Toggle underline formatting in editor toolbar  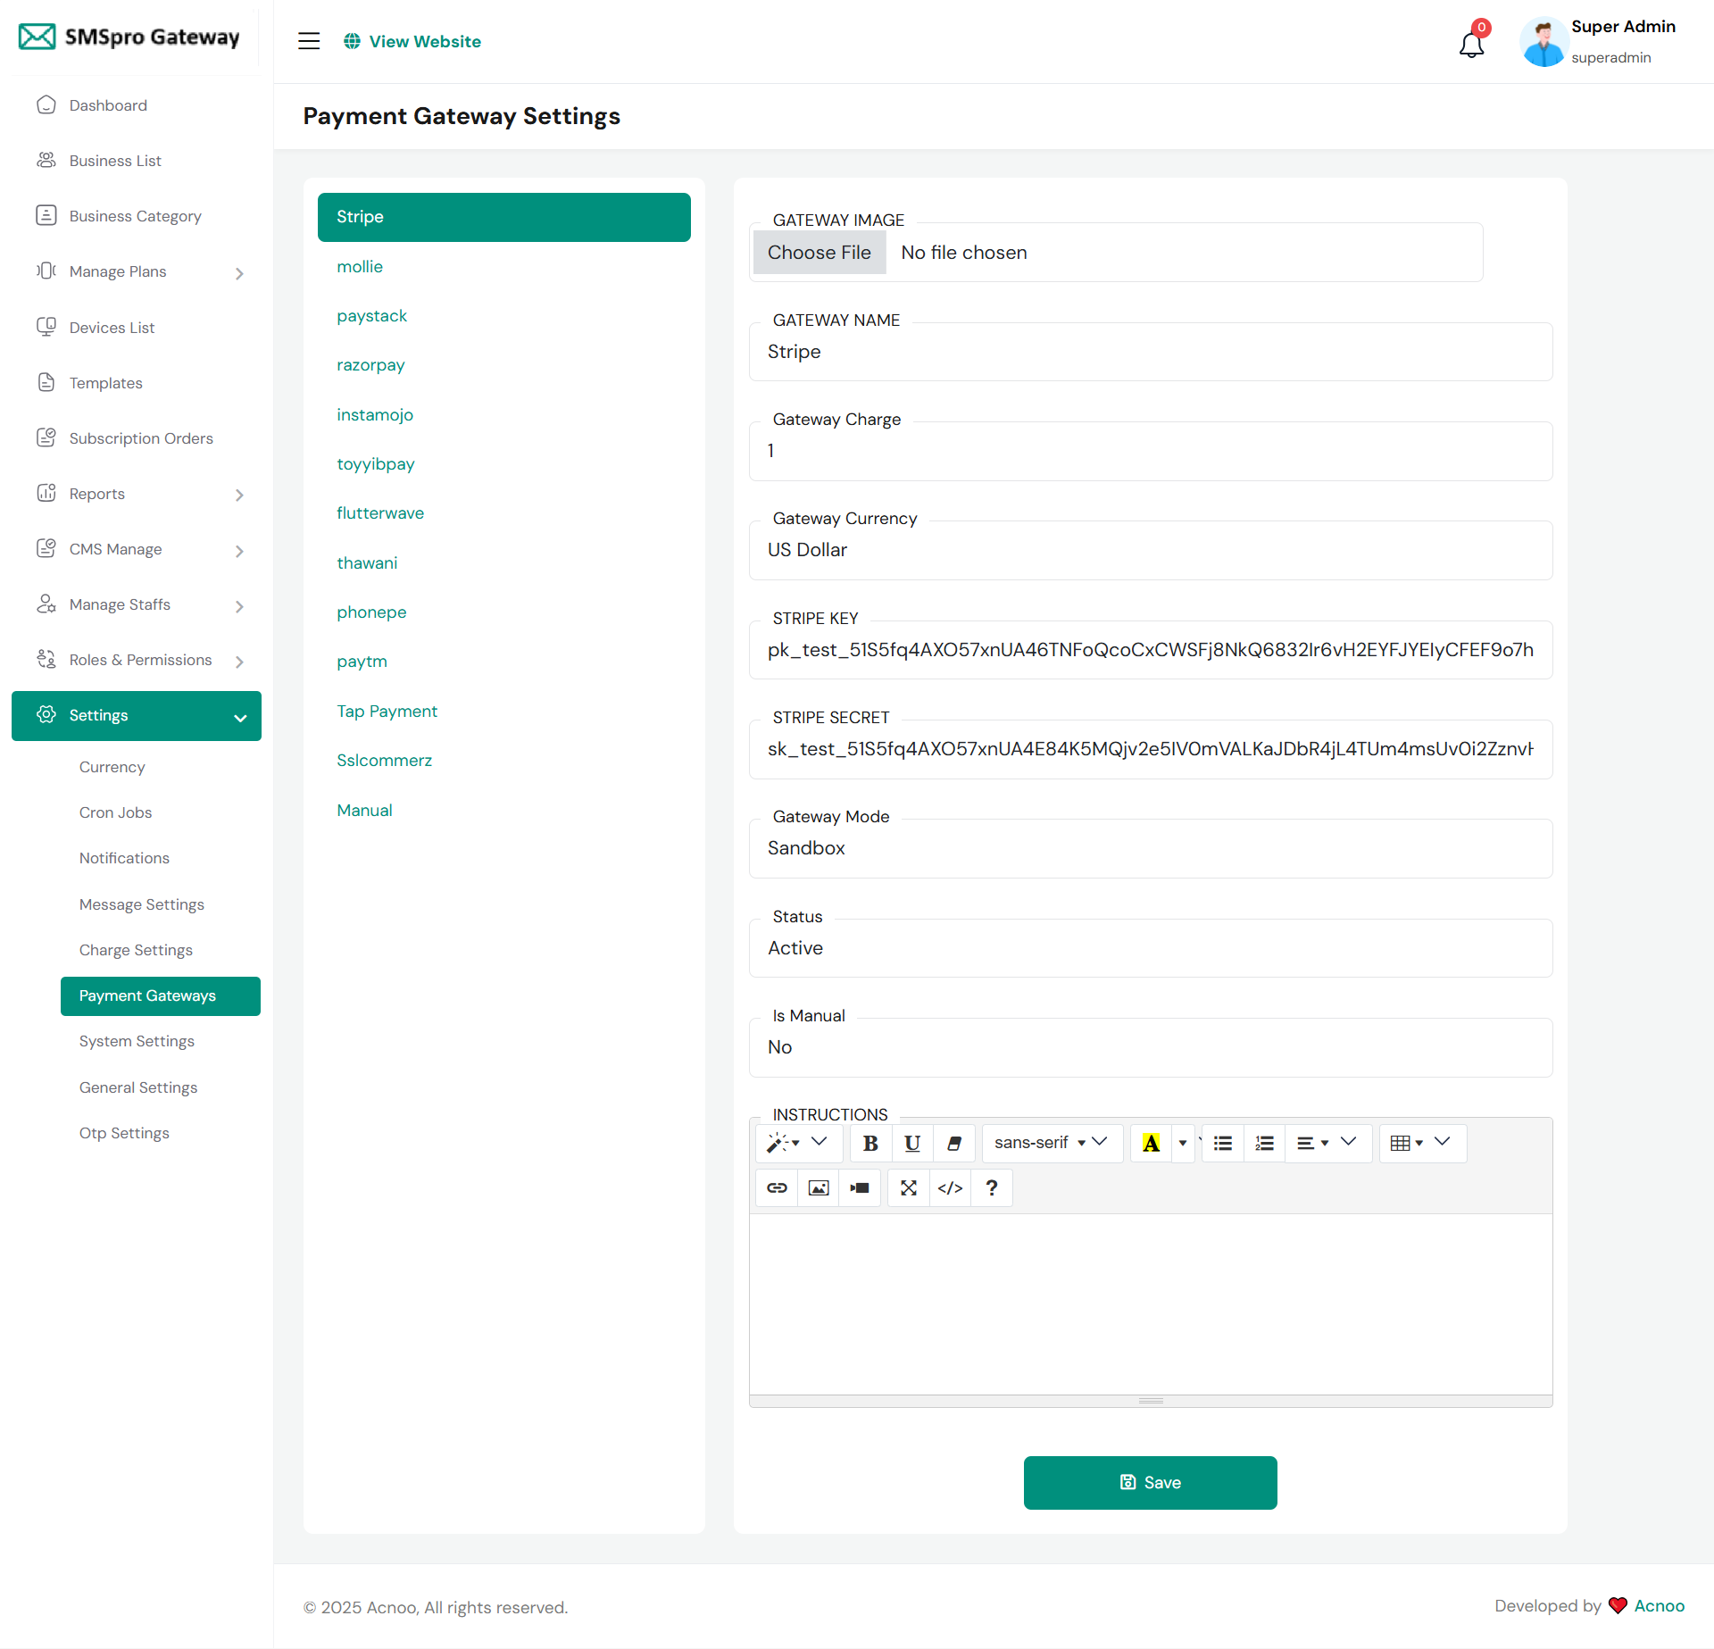pos(911,1143)
